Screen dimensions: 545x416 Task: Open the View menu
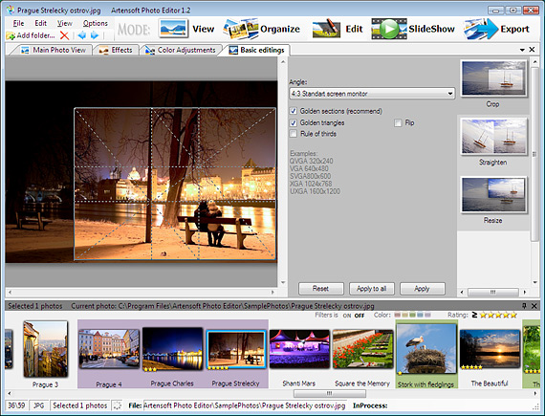pyautogui.click(x=65, y=23)
